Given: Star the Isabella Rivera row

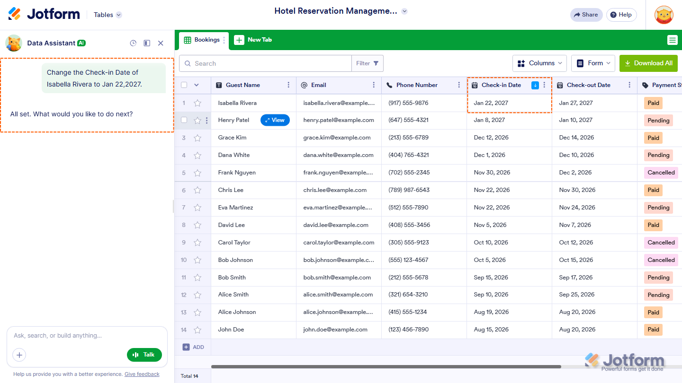Looking at the screenshot, I should (x=197, y=103).
